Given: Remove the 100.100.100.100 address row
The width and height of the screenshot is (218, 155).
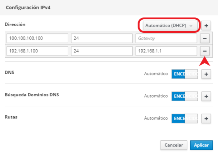Looking at the screenshot, I should [205, 38].
